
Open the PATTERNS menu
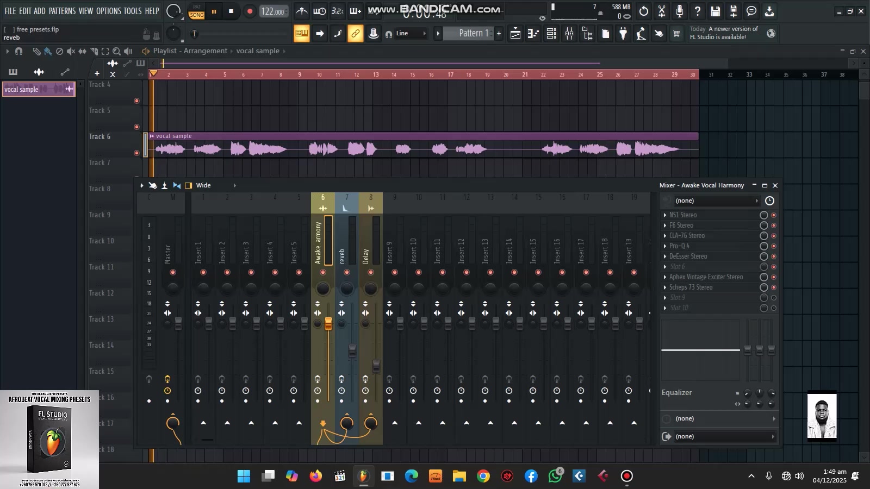(62, 11)
